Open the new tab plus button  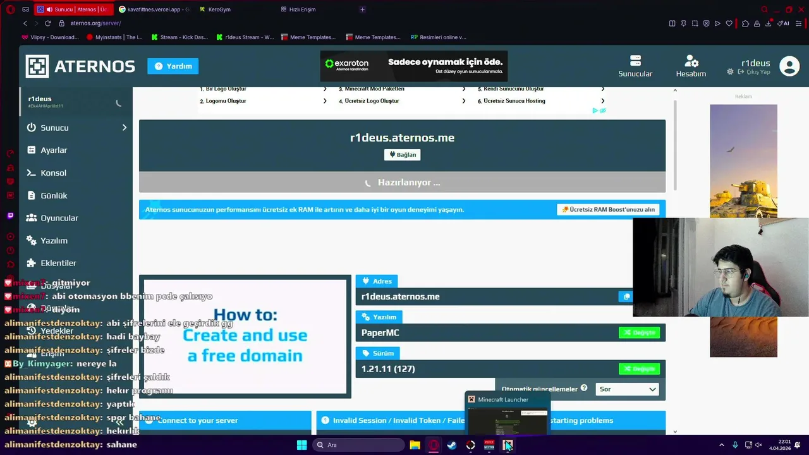362,9
